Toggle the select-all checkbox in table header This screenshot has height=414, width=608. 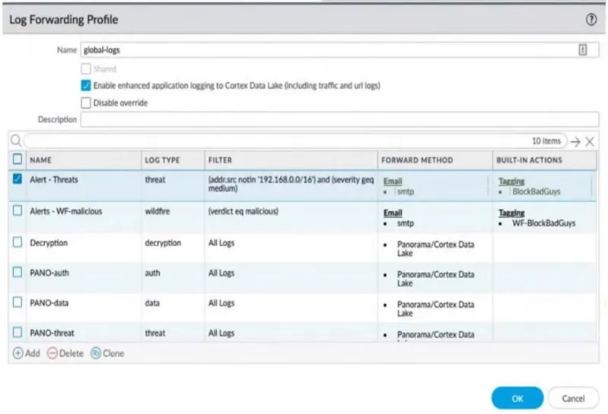click(x=17, y=159)
